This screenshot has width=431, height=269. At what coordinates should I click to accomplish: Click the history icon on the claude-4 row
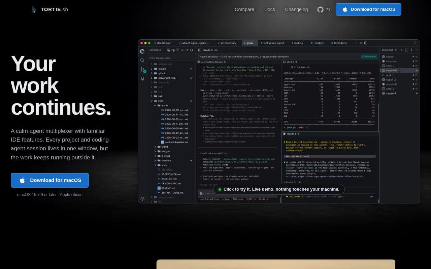[x=417, y=61]
